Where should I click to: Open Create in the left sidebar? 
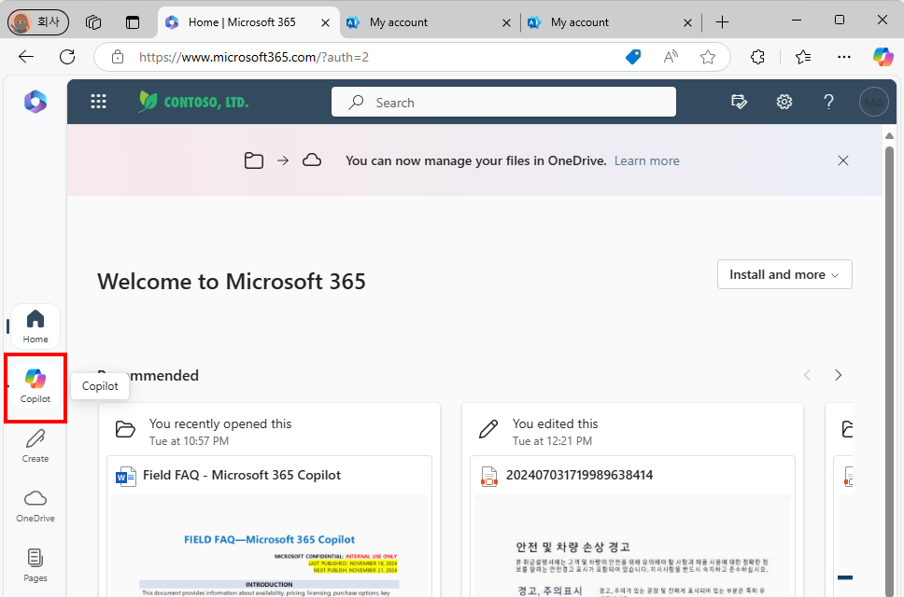coord(35,446)
